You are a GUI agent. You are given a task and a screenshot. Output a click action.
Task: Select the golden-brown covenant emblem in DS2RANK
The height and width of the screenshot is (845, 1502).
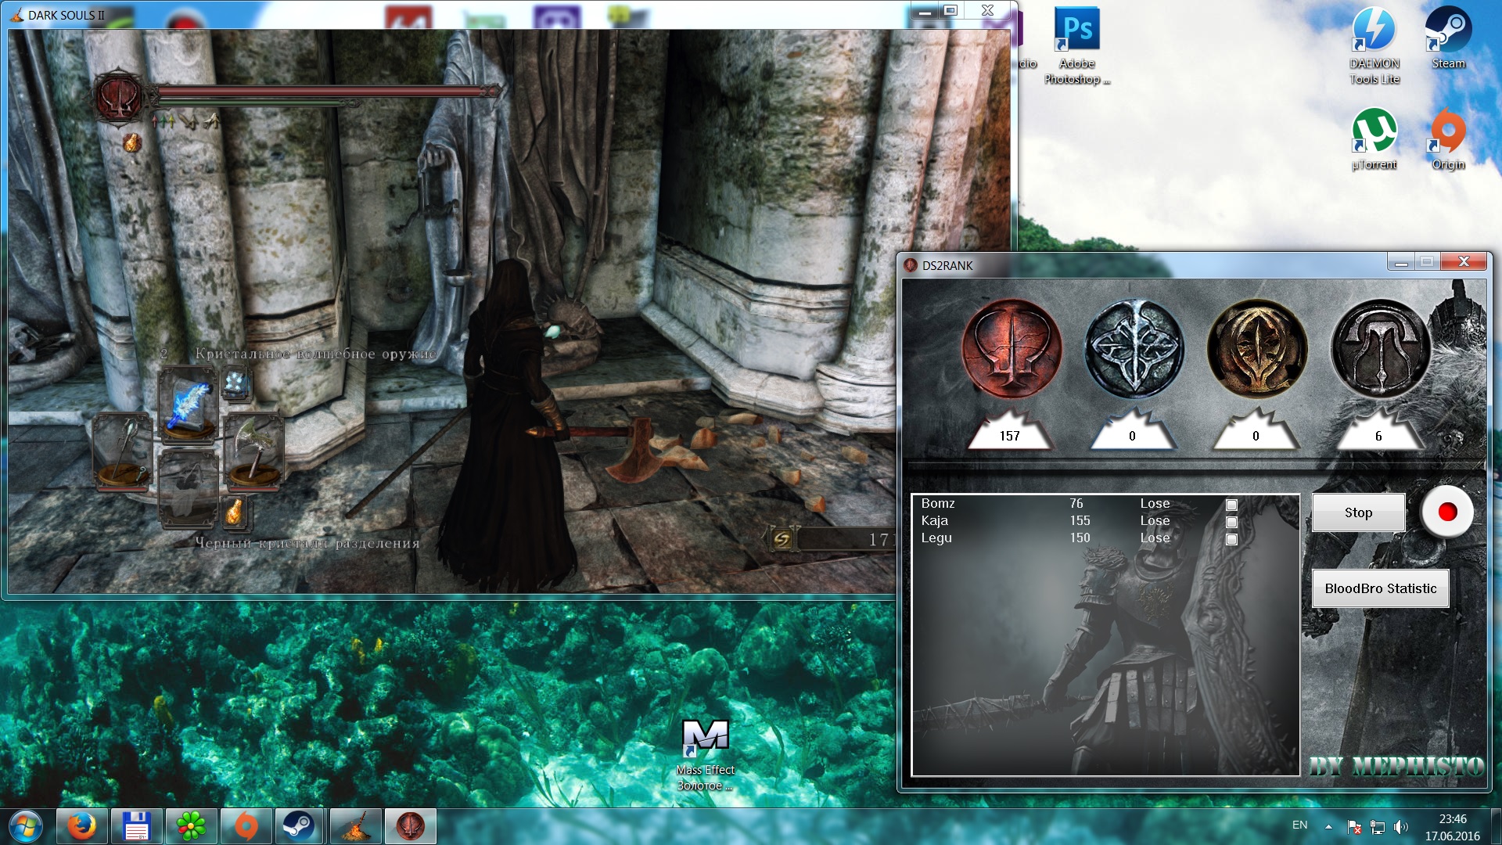coord(1256,349)
